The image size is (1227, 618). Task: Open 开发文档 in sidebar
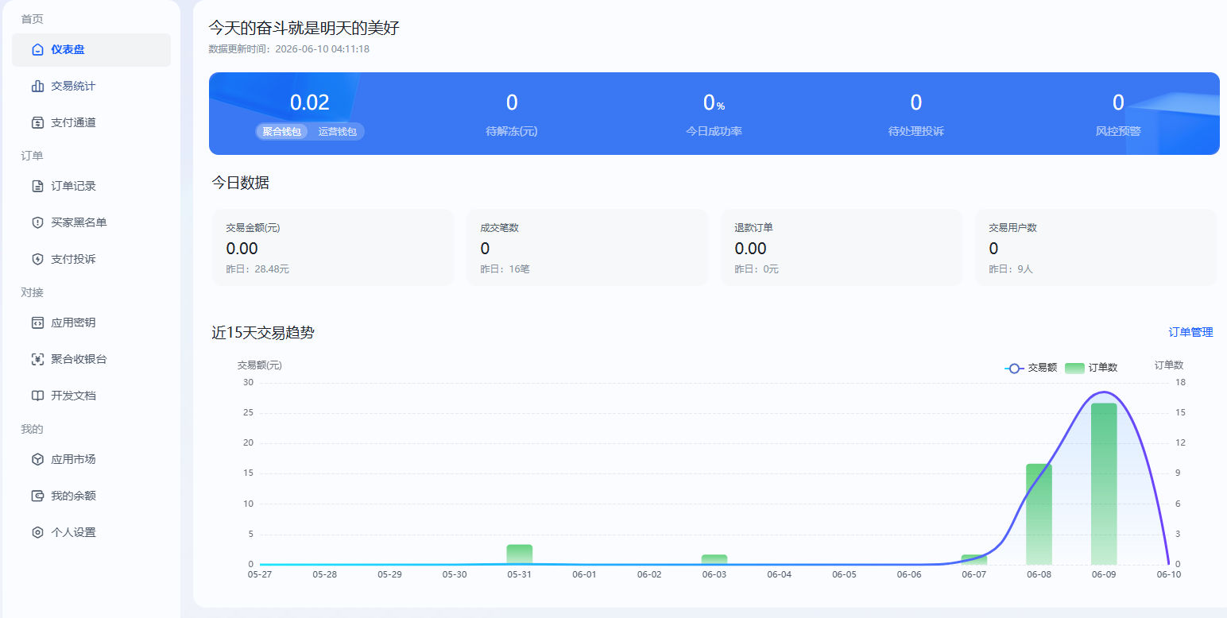pos(91,396)
